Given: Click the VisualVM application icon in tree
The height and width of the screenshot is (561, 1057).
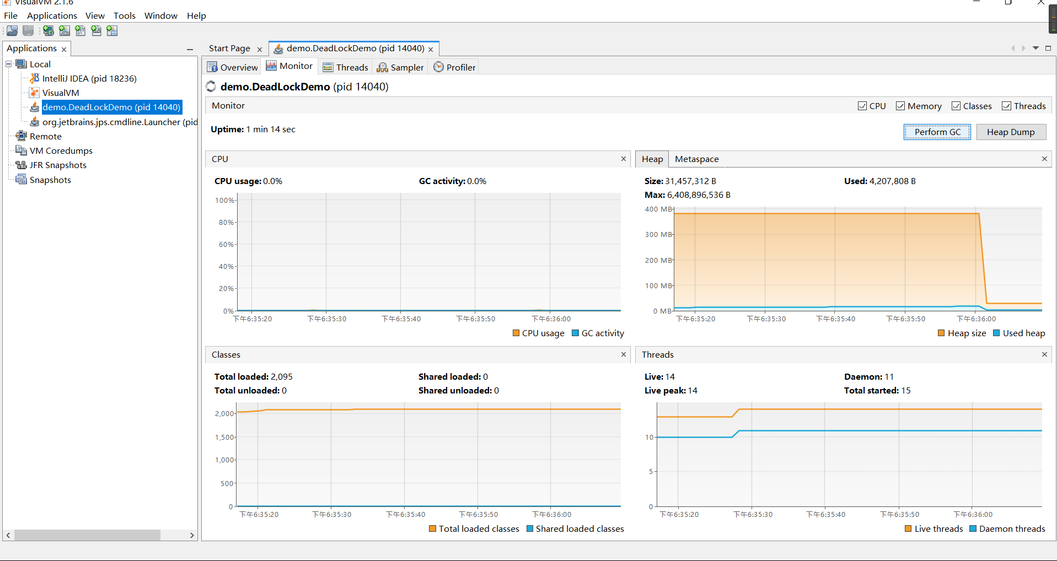Looking at the screenshot, I should (x=35, y=93).
